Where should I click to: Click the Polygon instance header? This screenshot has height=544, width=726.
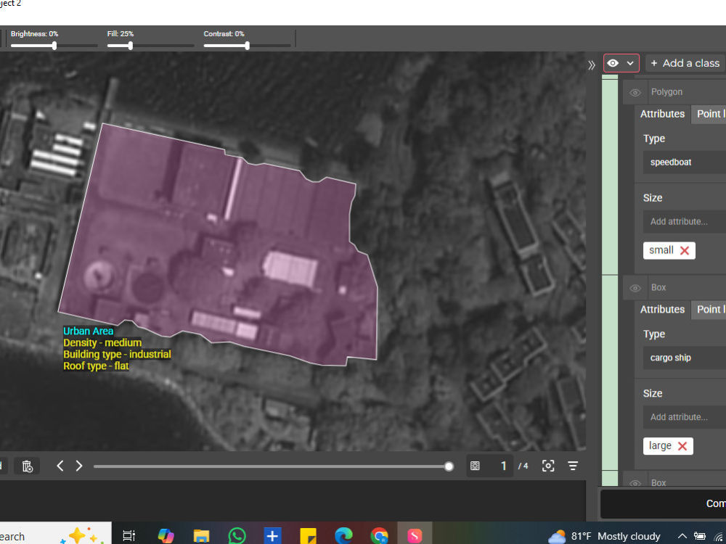point(674,92)
